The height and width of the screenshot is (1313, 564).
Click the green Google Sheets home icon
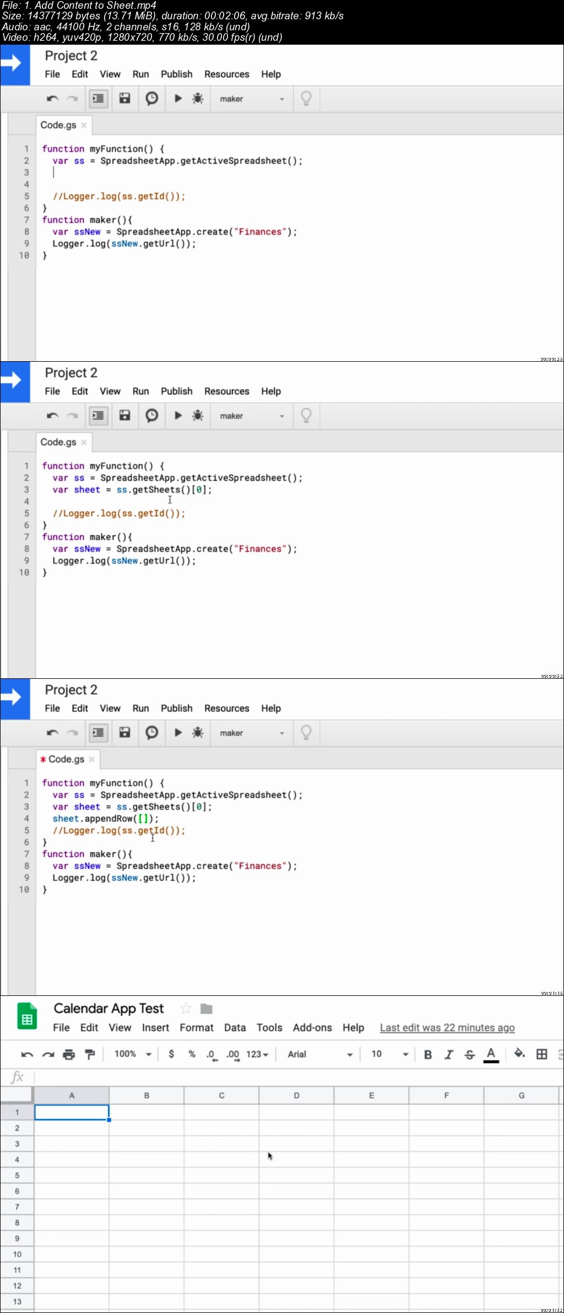pos(27,1016)
